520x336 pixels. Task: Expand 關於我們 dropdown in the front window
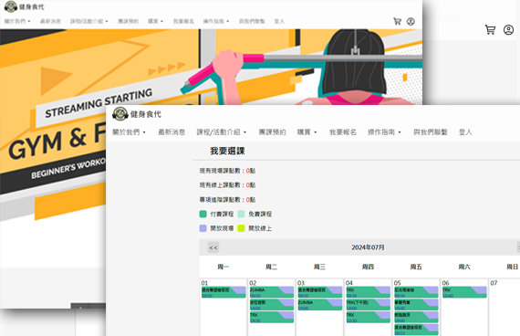[129, 132]
